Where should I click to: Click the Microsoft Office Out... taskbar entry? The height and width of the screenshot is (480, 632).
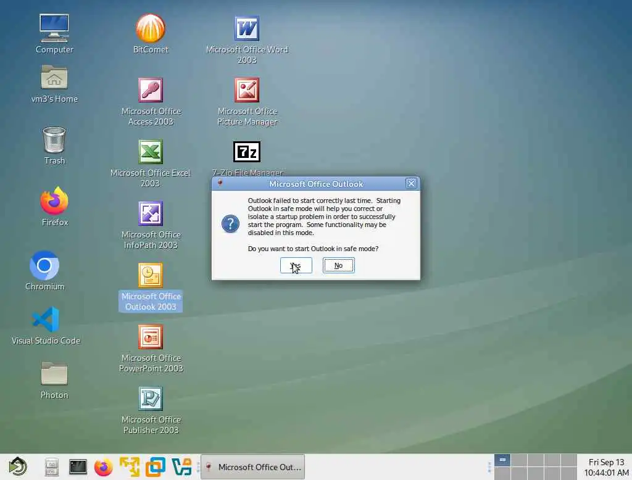252,466
